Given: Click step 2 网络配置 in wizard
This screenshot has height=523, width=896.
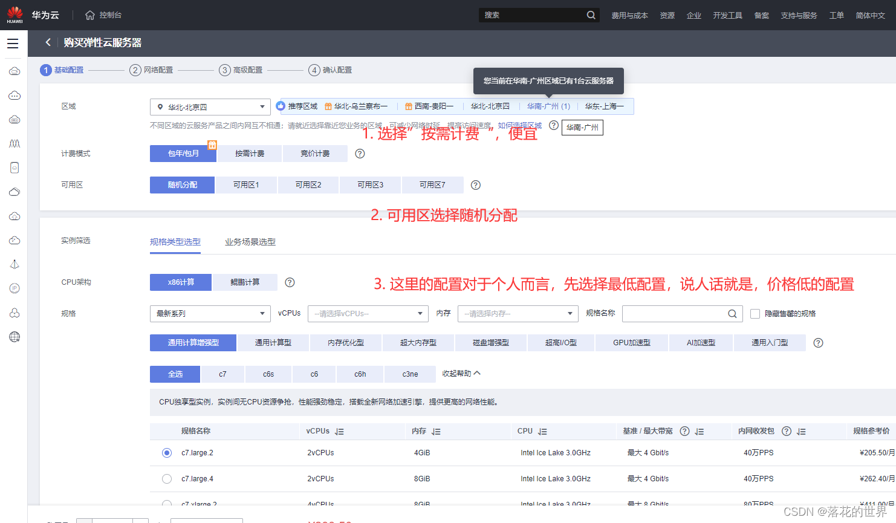Looking at the screenshot, I should [152, 70].
